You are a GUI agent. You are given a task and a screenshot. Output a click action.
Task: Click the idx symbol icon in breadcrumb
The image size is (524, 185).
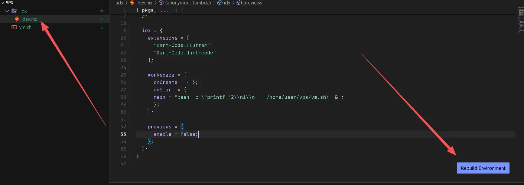[x=220, y=3]
